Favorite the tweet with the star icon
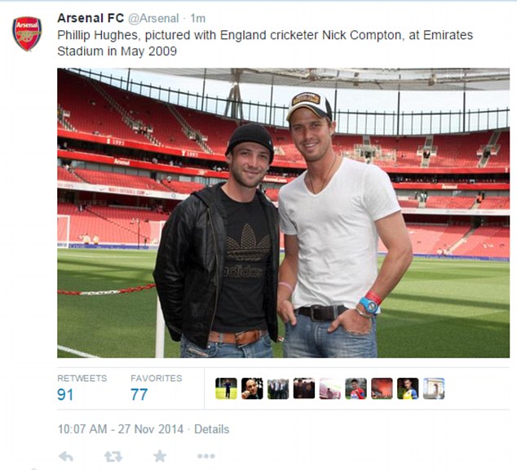517x470 pixels. [160, 456]
